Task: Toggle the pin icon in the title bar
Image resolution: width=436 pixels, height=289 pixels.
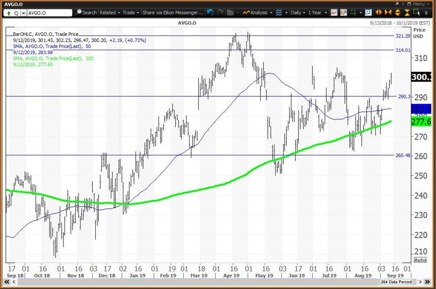Action: click(403, 4)
